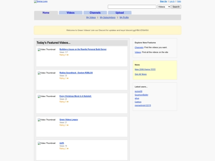Open Roblox Soundtrack - Explore ROBLOX video
The width and height of the screenshot is (215, 161).
pyautogui.click(x=76, y=73)
